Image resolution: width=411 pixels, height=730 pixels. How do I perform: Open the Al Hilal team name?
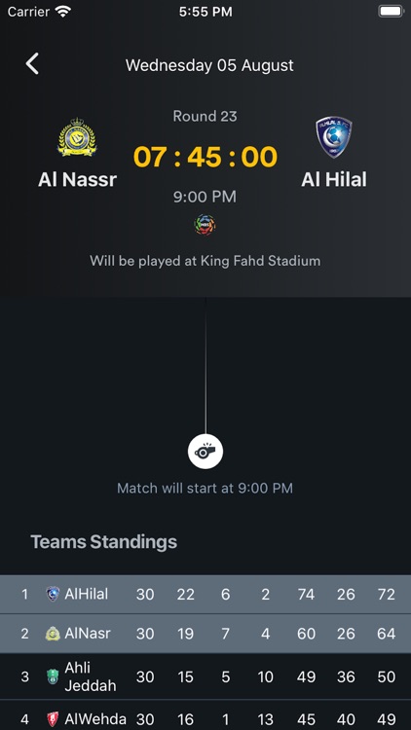334,179
